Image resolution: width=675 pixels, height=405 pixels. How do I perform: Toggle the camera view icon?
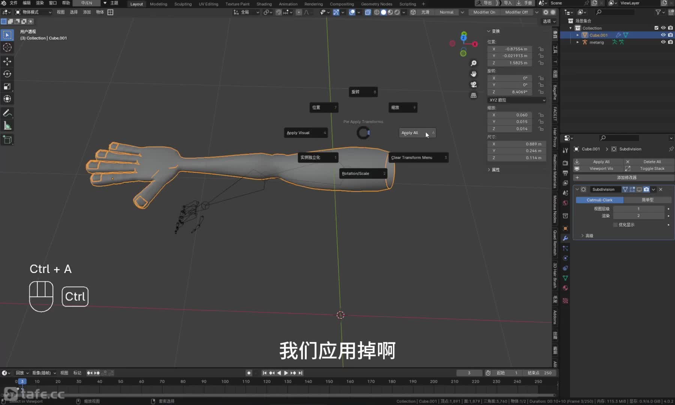pyautogui.click(x=474, y=85)
